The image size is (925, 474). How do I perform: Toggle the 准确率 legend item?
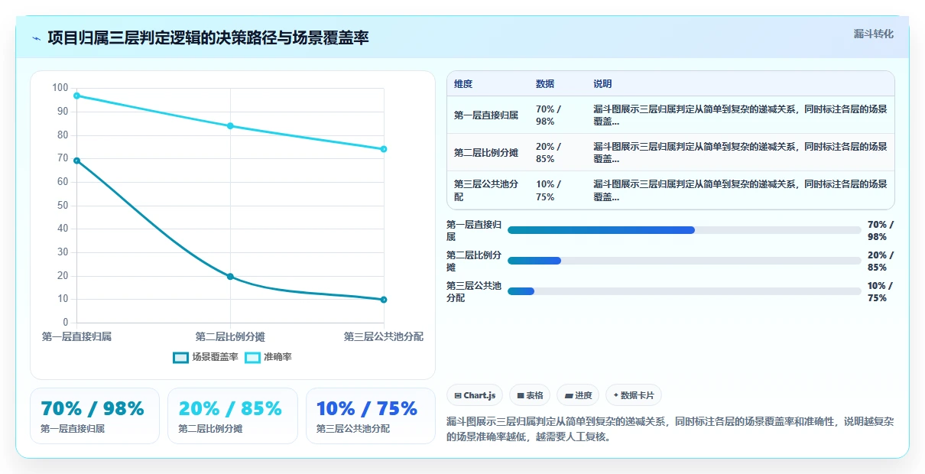coord(268,357)
